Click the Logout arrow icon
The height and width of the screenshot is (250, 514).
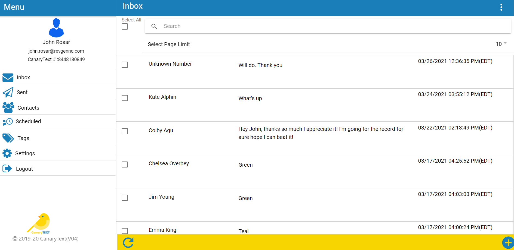pos(7,169)
